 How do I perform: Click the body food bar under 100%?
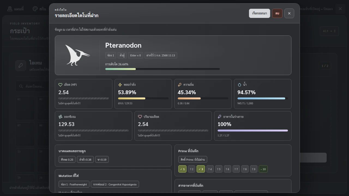[253, 130]
